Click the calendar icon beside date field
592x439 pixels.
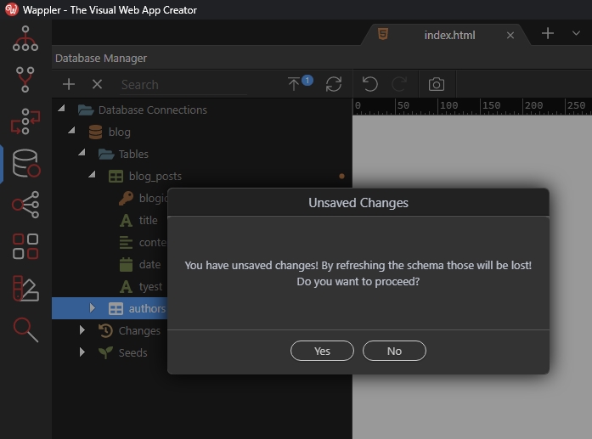pyautogui.click(x=126, y=265)
